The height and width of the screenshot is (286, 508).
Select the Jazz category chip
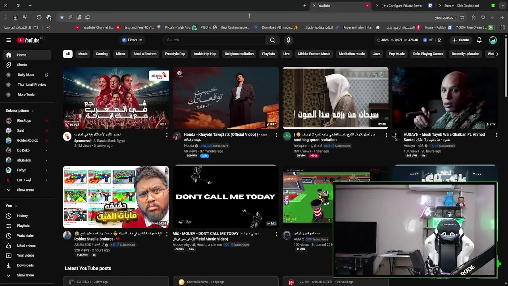click(x=377, y=54)
